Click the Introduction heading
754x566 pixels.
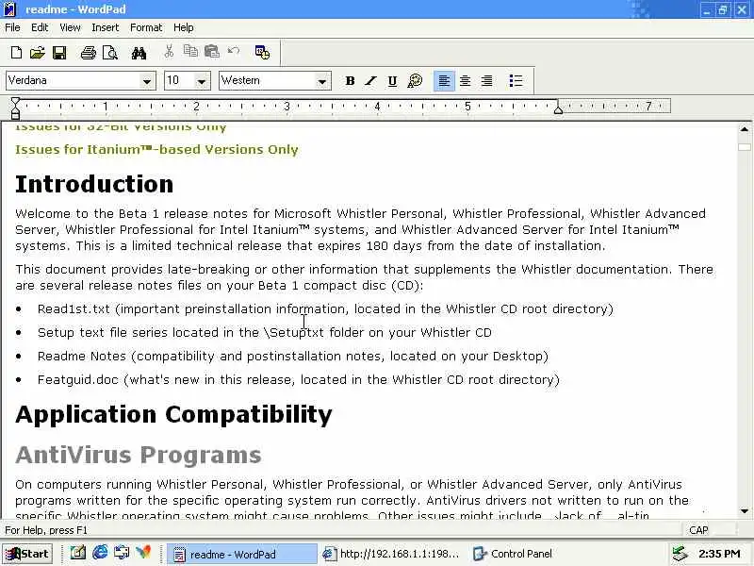[x=94, y=184]
